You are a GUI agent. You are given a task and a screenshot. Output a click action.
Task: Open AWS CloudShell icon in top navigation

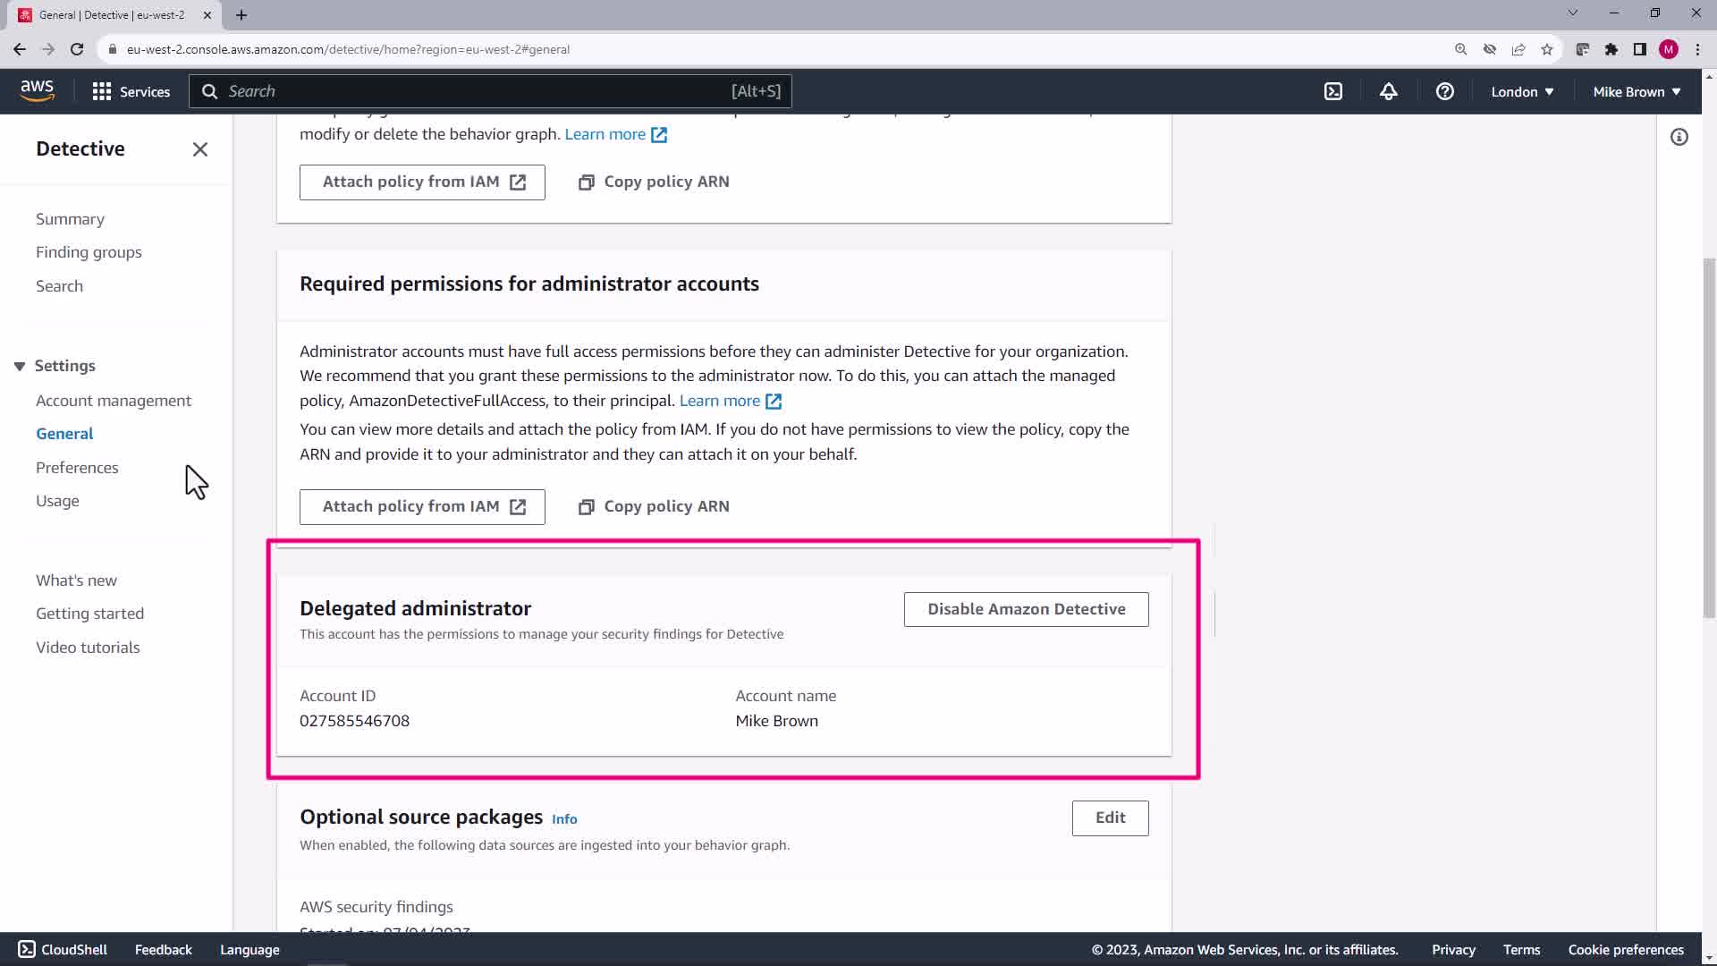point(1333,91)
